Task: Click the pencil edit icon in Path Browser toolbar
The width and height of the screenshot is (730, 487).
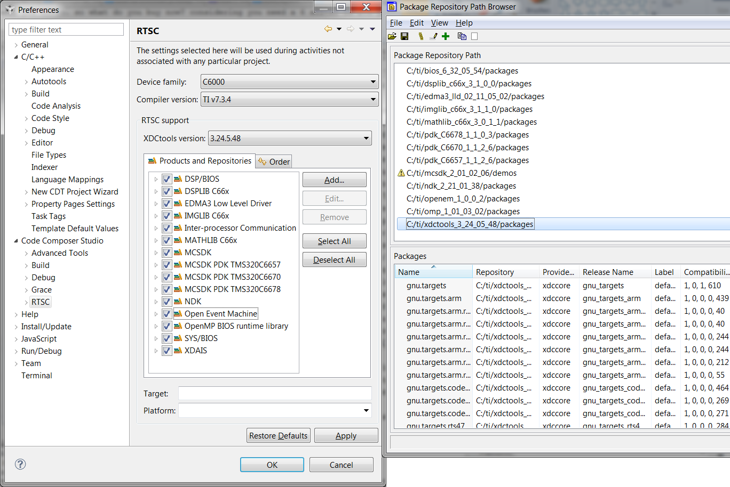Action: click(x=433, y=36)
